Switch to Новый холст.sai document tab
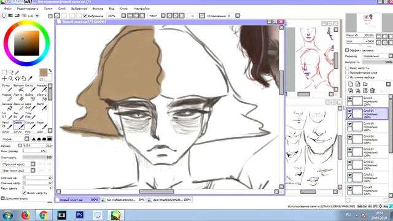This screenshot has height=221, width=393. 77,200
